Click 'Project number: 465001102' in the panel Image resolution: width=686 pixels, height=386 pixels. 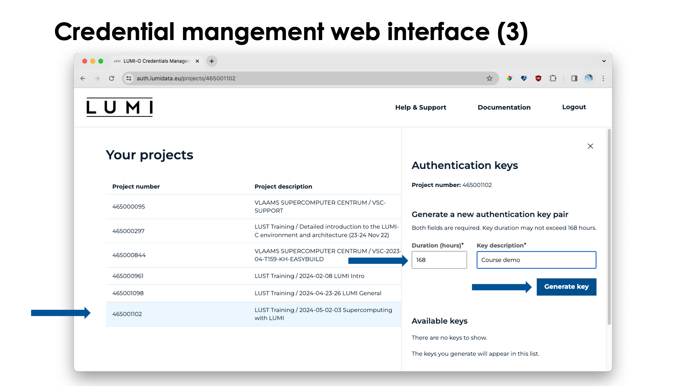452,185
